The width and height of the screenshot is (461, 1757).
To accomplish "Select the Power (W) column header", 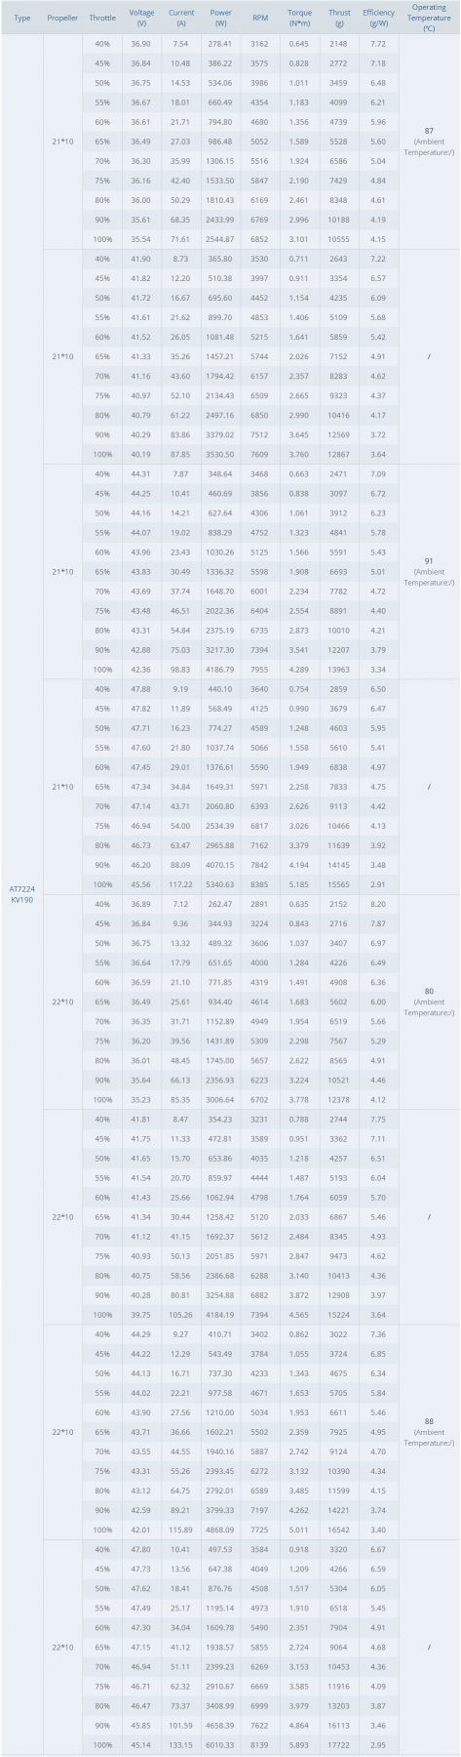I will pyautogui.click(x=220, y=18).
